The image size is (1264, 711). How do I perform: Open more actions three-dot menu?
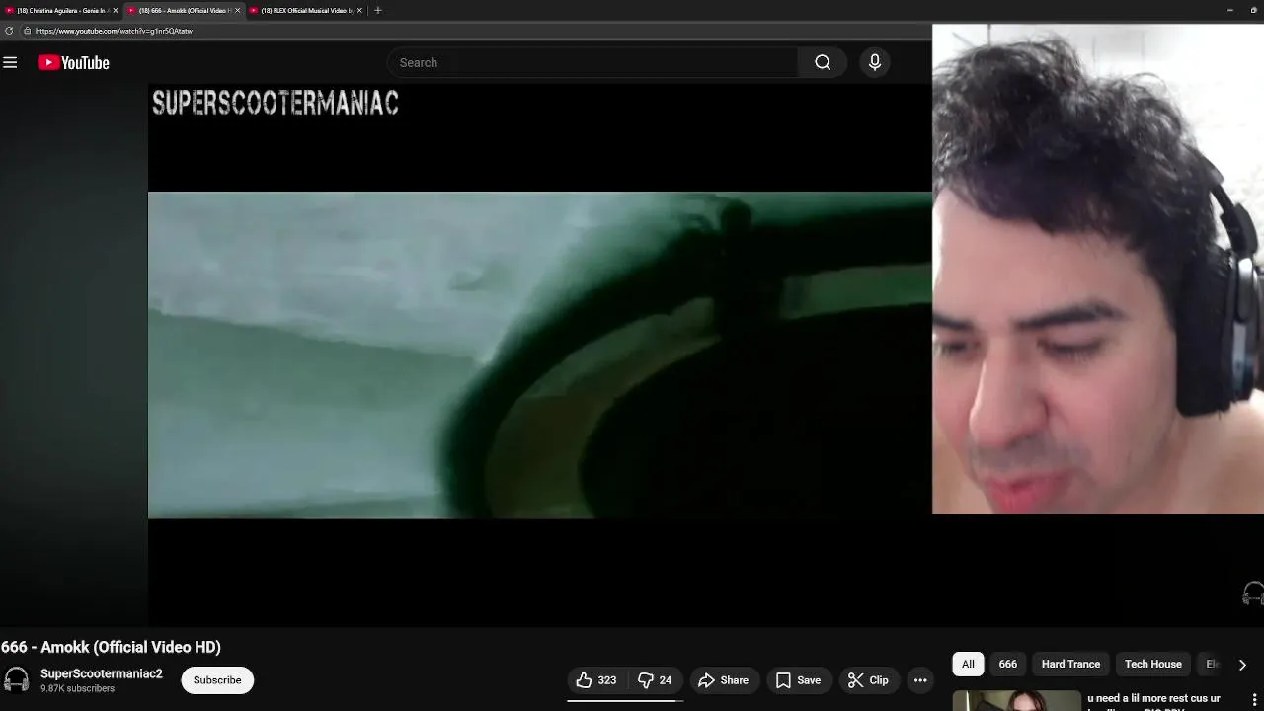920,680
